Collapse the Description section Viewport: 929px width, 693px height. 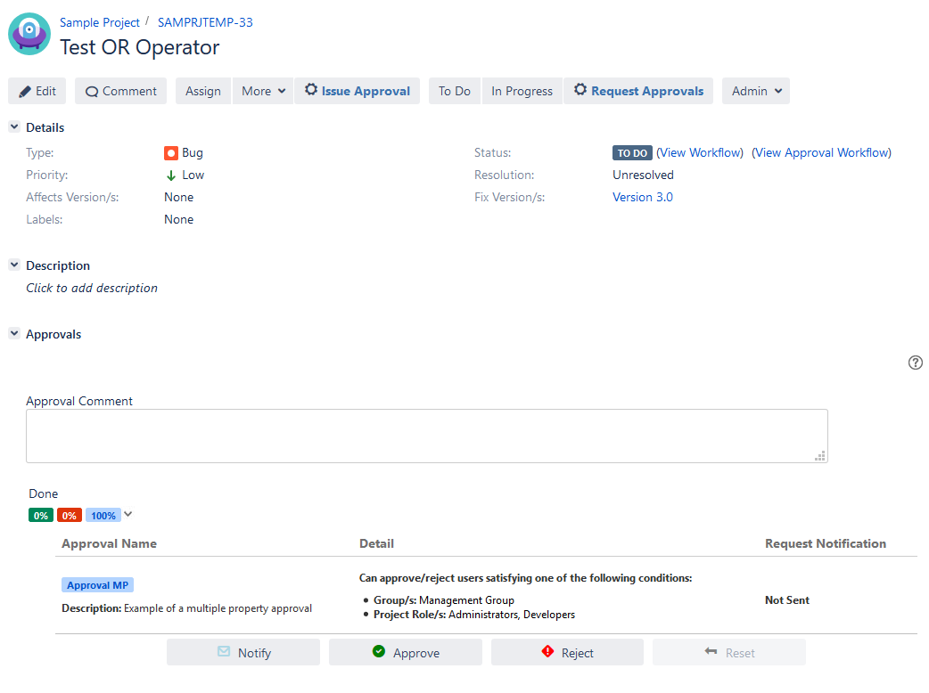14,265
